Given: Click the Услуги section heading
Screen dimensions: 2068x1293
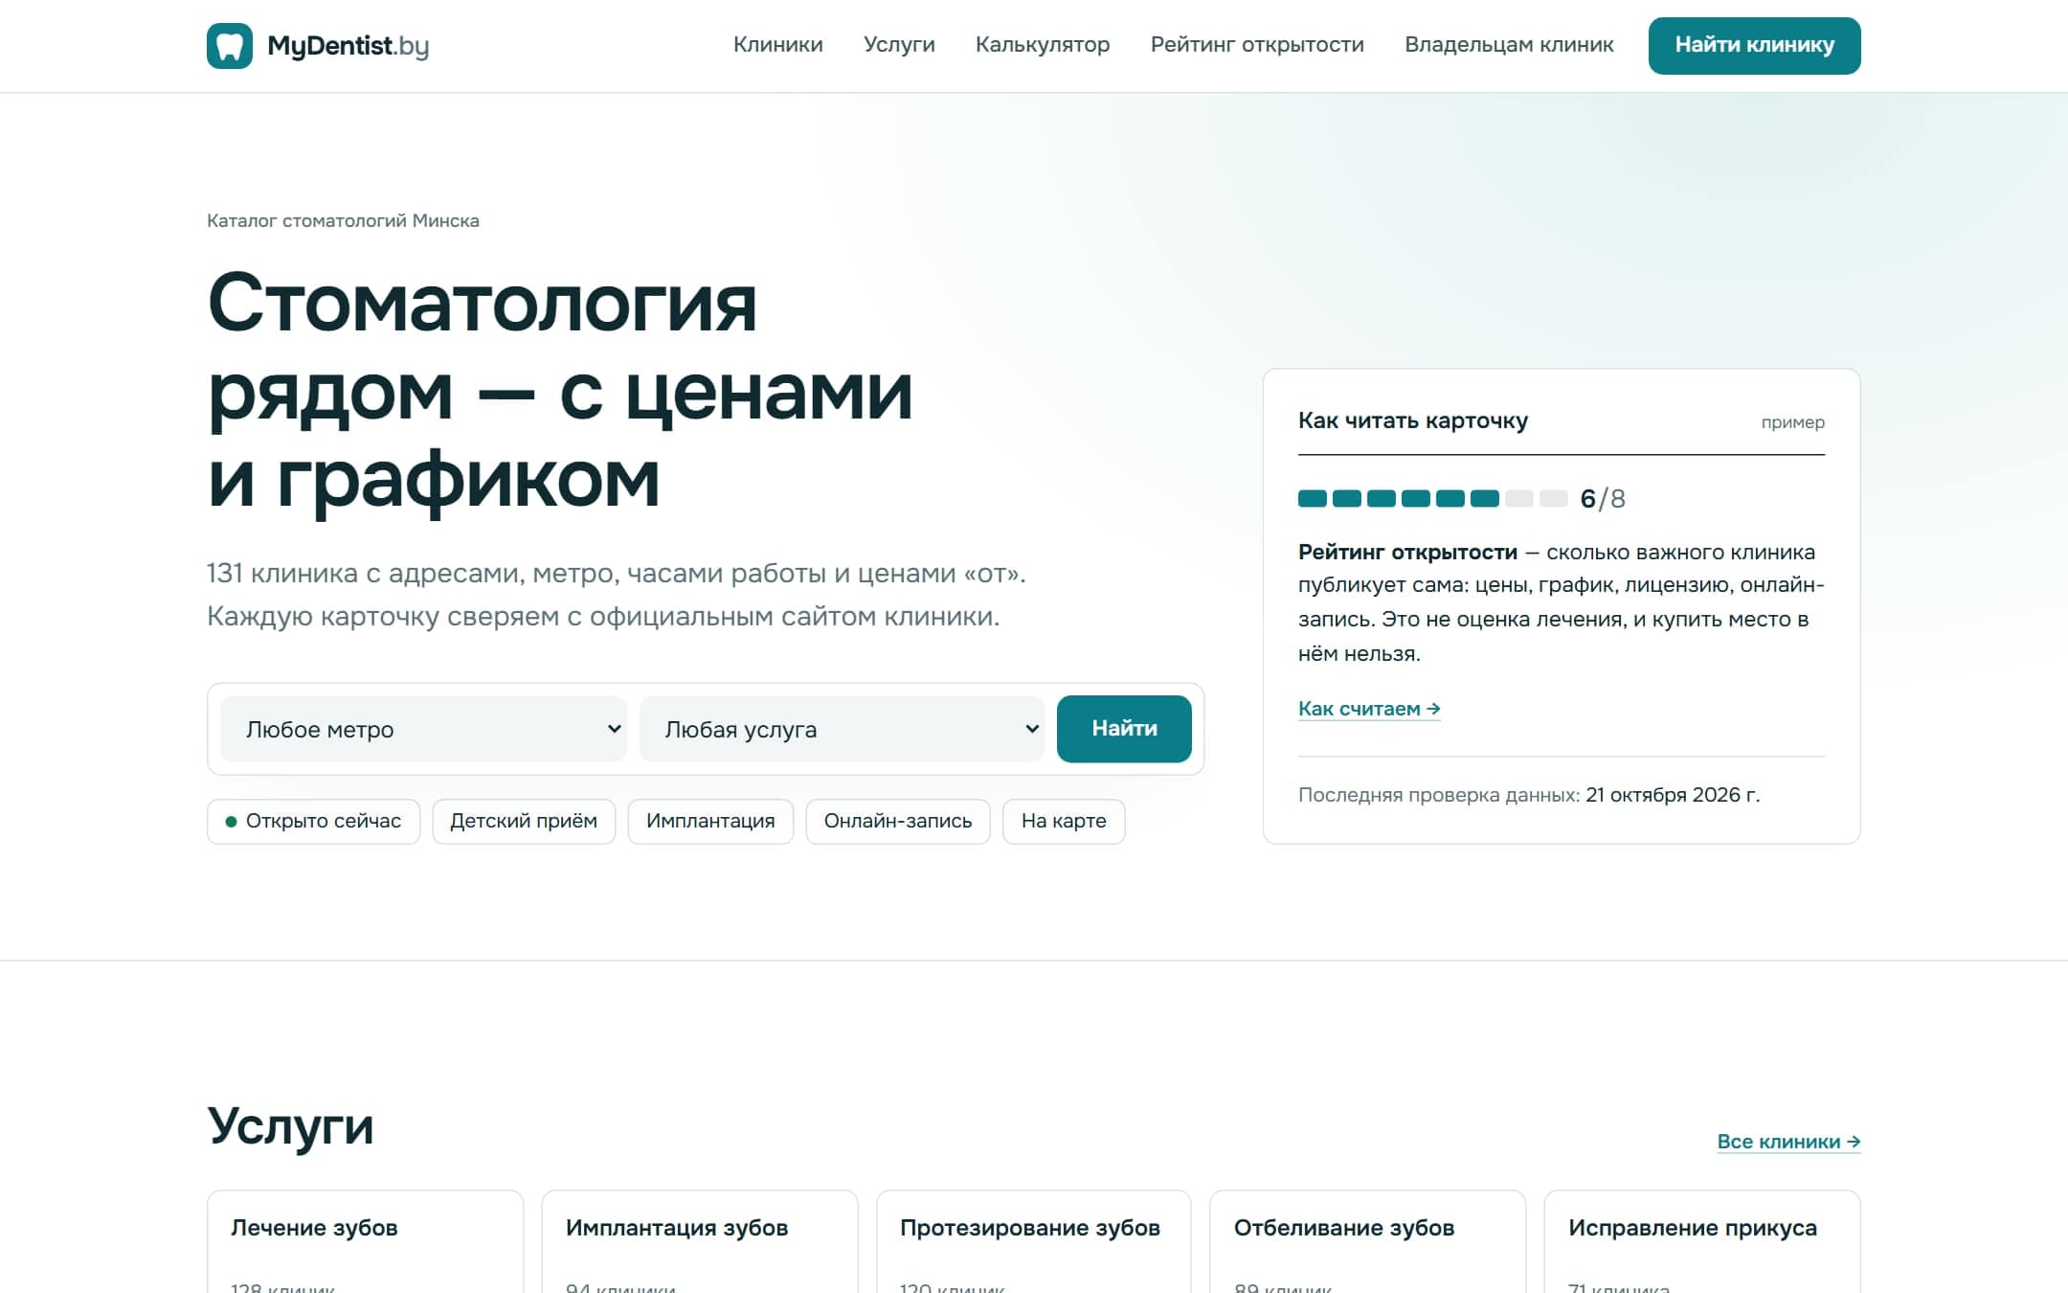Looking at the screenshot, I should (290, 1126).
